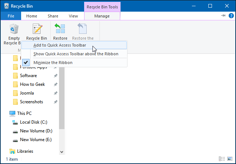Click the Software folder icon

click(x=15, y=76)
